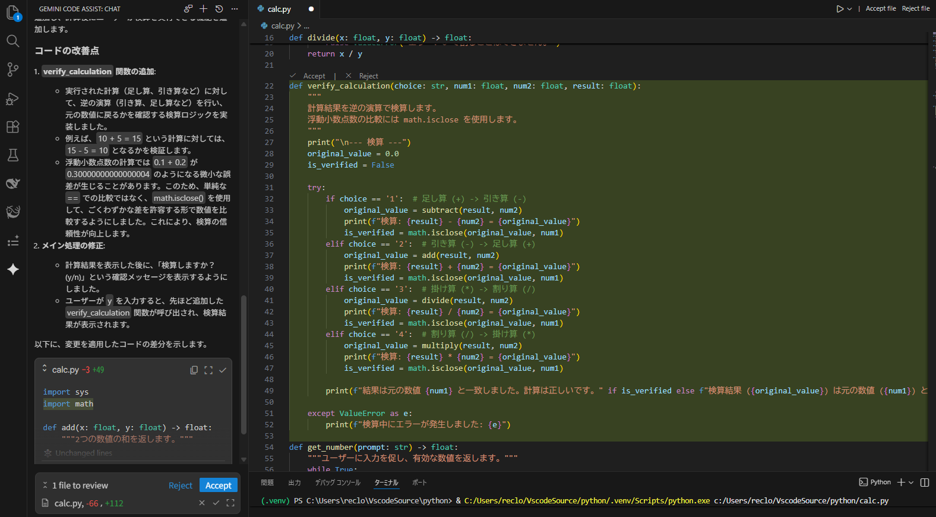Collapse the '1 file to review' section
This screenshot has height=517, width=936.
[45, 486]
